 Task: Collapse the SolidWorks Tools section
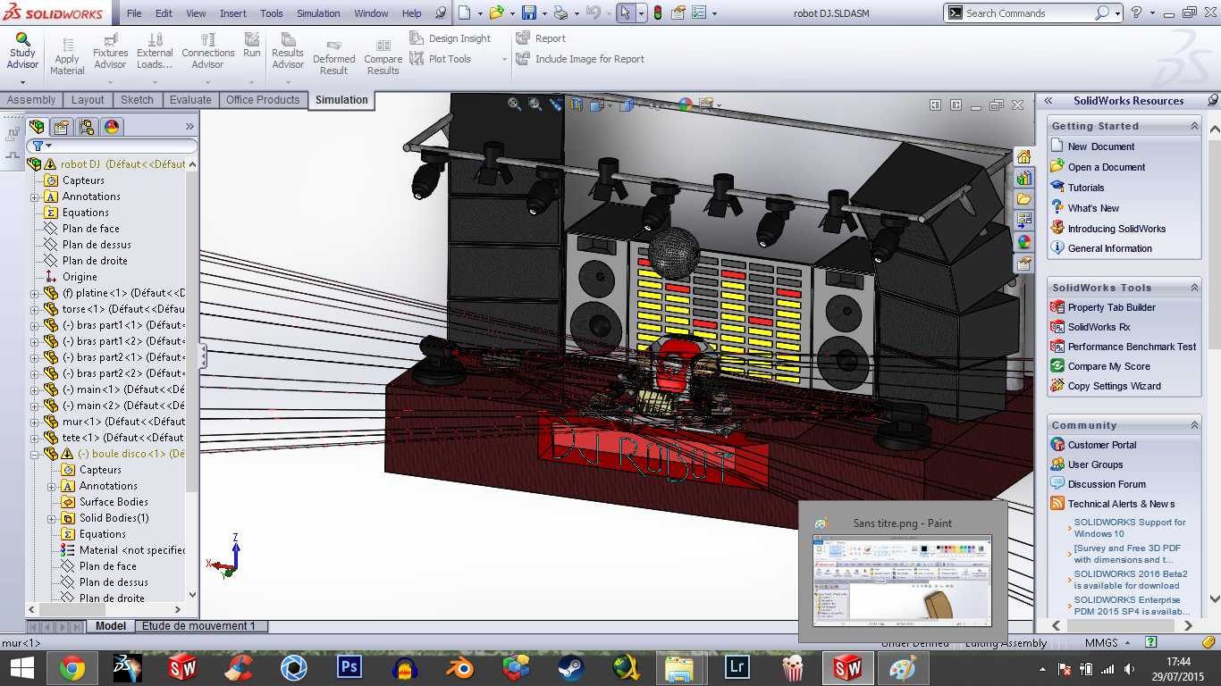coord(1194,288)
